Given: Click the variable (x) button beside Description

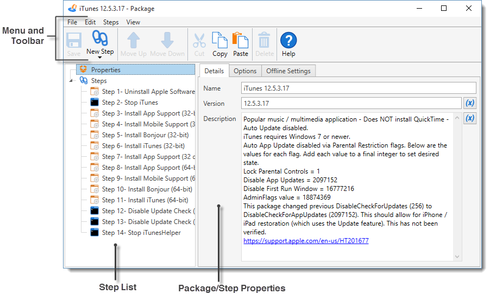Looking at the screenshot, I should (470, 118).
